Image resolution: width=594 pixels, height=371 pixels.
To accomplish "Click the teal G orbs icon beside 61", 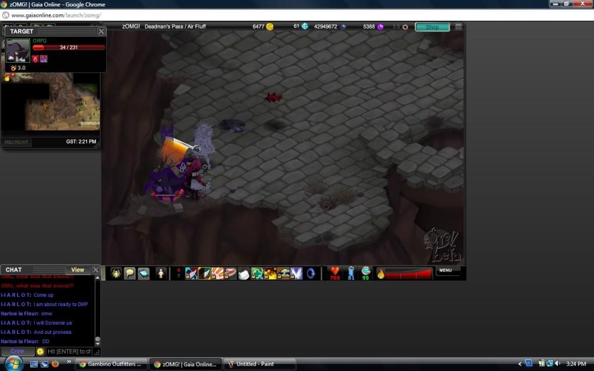I will pos(305,26).
